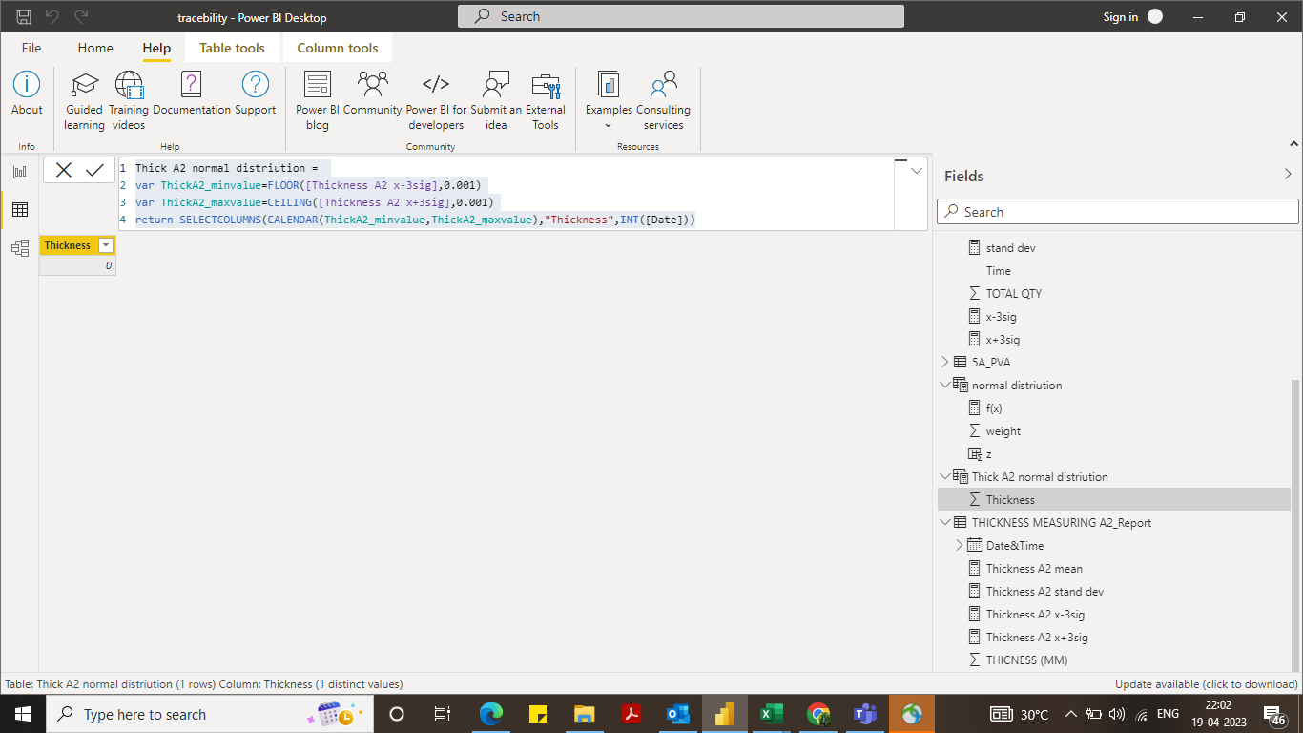
Task: Switch to Data view
Action: pos(19,210)
